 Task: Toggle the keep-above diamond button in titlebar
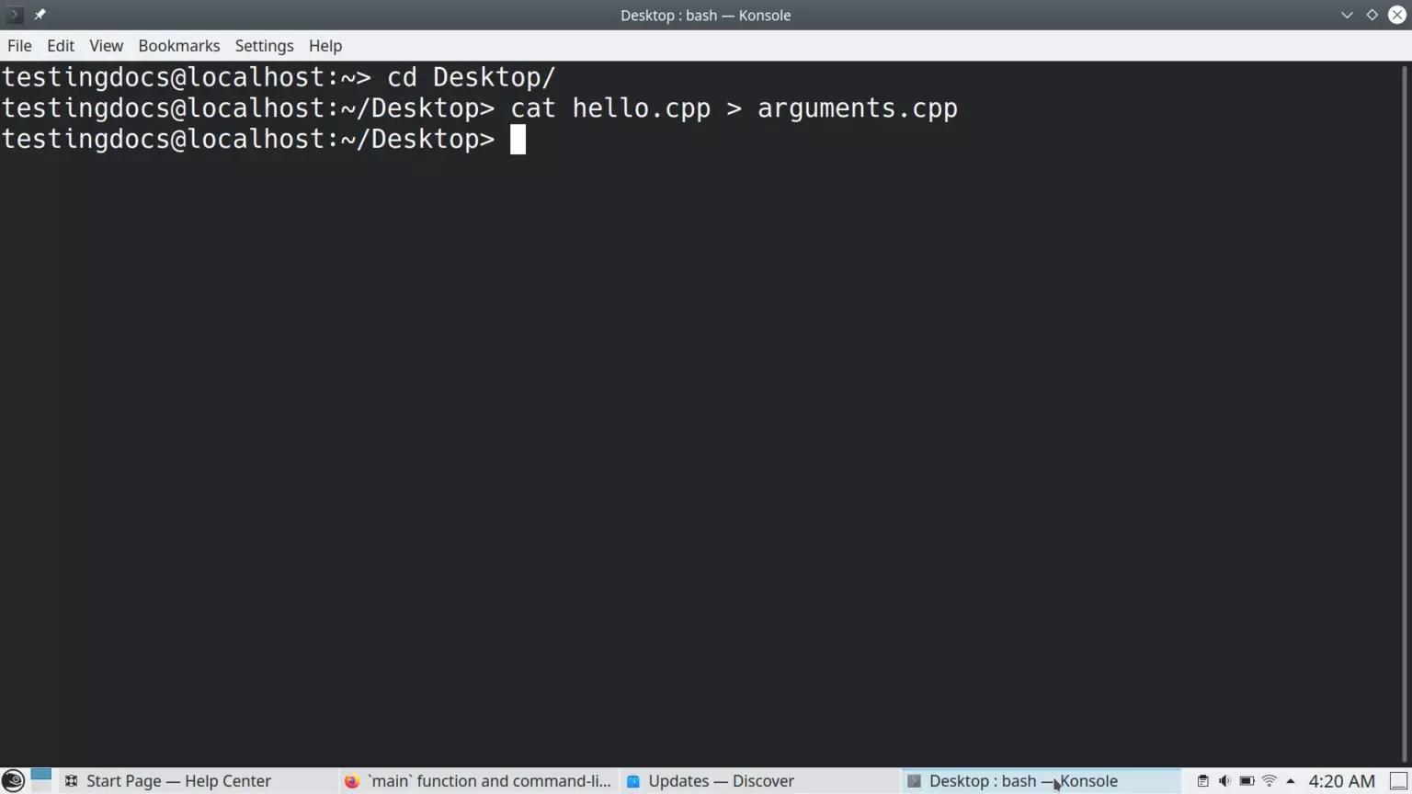pyautogui.click(x=1372, y=15)
